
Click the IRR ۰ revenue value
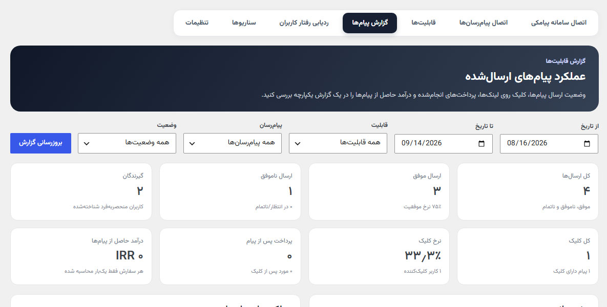click(129, 255)
